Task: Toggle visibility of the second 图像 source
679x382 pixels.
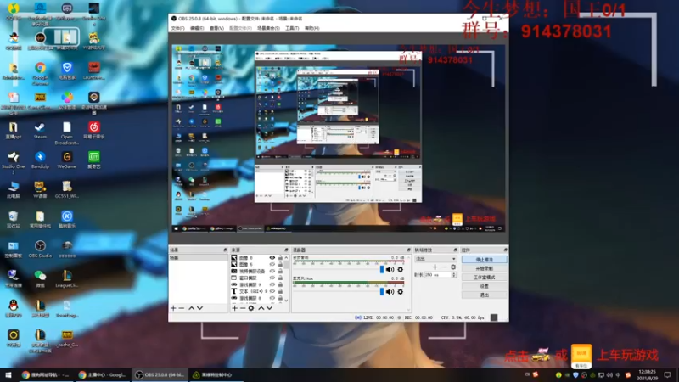Action: [x=272, y=264]
